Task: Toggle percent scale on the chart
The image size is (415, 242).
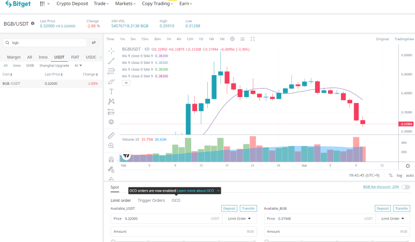Action: tap(391, 175)
